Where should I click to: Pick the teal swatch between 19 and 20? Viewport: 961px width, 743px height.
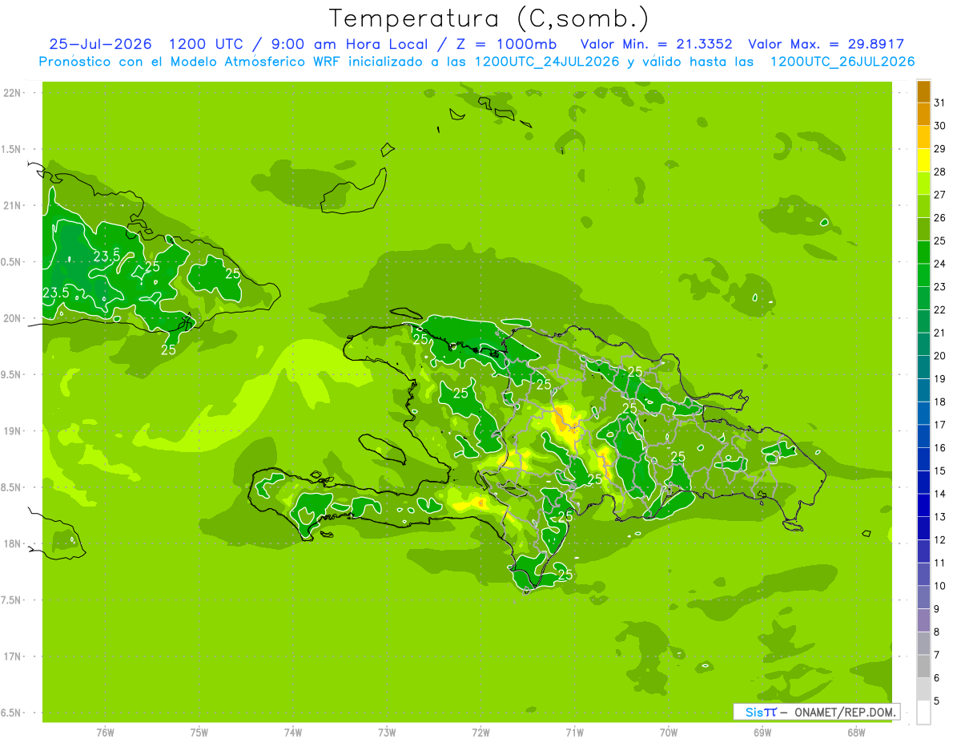[x=923, y=367]
